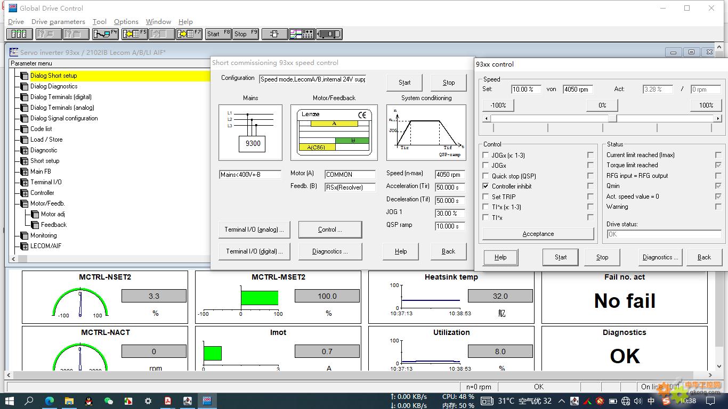Click the small device icon toolbar button after Stop F9
Image resolution: width=728 pixels, height=409 pixels.
[274, 34]
